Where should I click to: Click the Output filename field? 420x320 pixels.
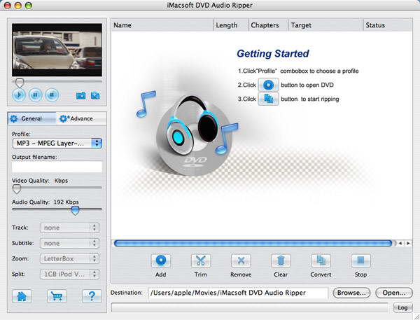57,167
